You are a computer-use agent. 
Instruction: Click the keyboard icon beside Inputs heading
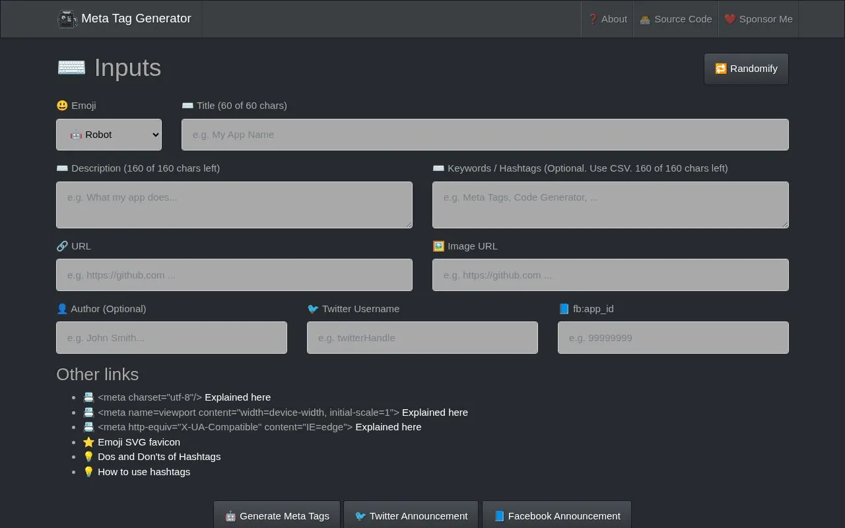[x=71, y=67]
